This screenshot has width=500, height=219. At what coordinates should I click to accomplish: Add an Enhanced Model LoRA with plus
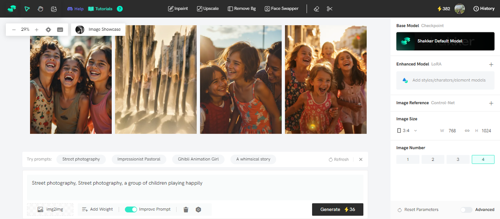point(491,64)
